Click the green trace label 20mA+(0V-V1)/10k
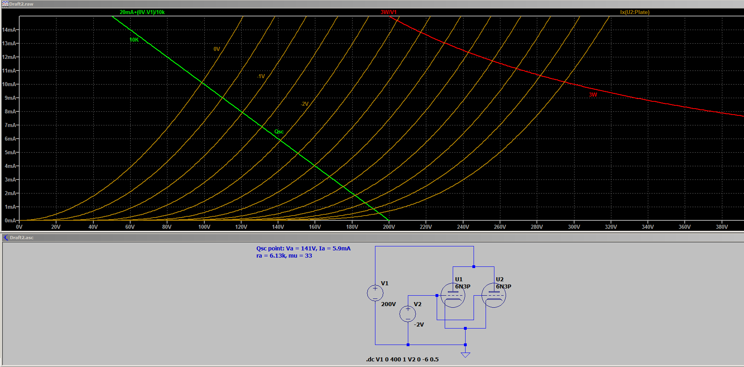 (x=142, y=12)
